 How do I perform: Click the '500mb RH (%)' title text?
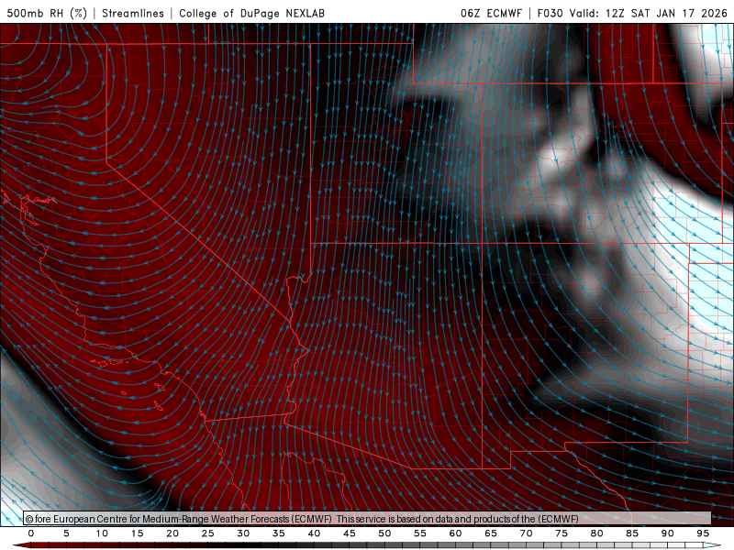[x=47, y=13]
